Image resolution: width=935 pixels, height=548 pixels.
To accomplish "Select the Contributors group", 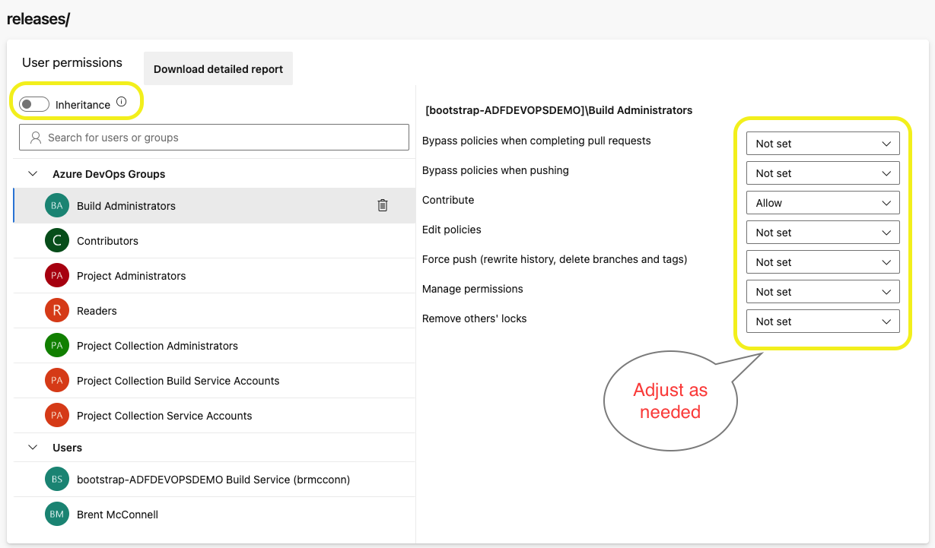I will click(214, 240).
